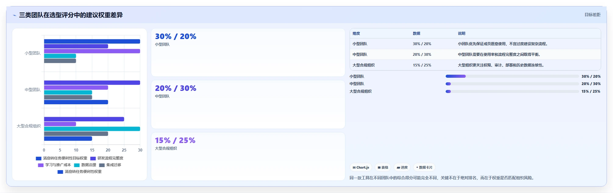Click the Chart.js tag chip
This screenshot has height=193, width=613.
pos(361,167)
